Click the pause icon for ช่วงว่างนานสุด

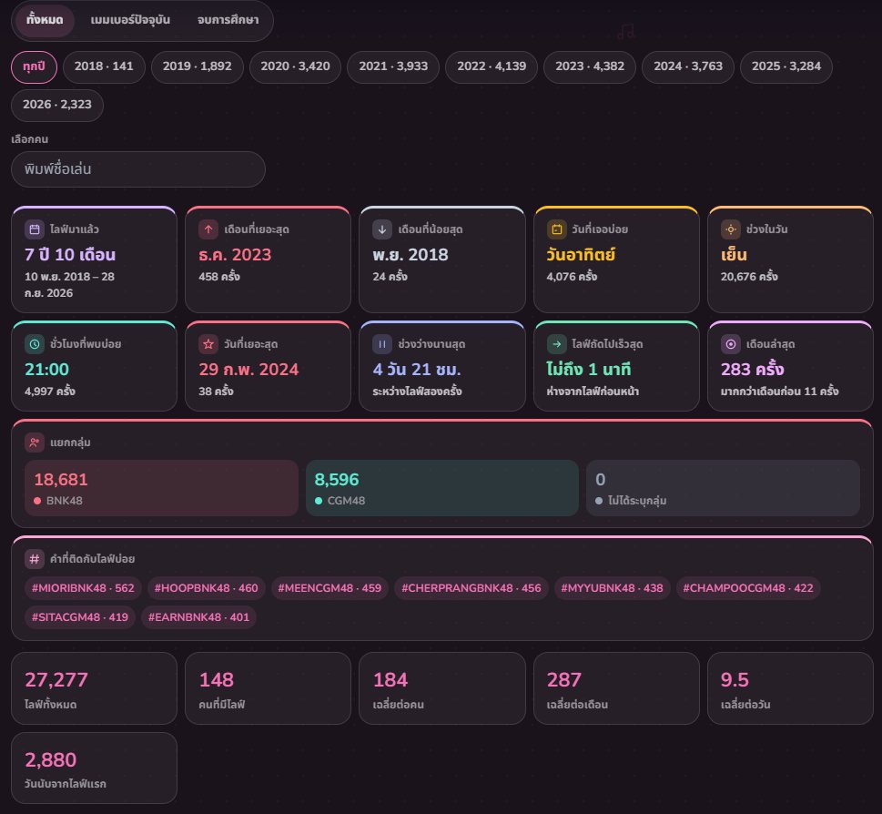tap(382, 343)
